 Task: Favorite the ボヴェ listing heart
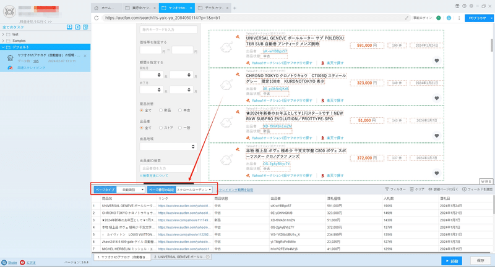pyautogui.click(x=437, y=173)
